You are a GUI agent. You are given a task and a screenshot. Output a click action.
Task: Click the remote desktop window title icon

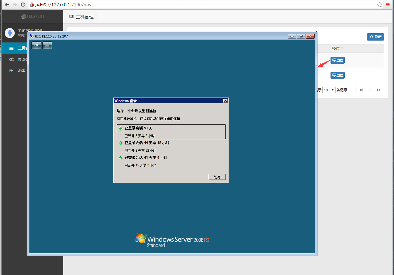coord(32,36)
